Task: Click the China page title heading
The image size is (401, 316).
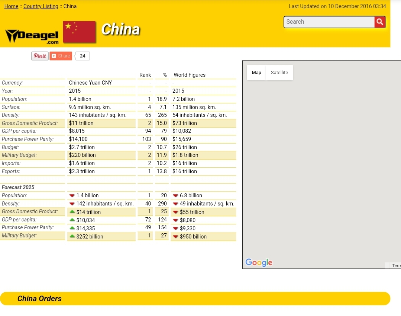Action: pos(120,29)
